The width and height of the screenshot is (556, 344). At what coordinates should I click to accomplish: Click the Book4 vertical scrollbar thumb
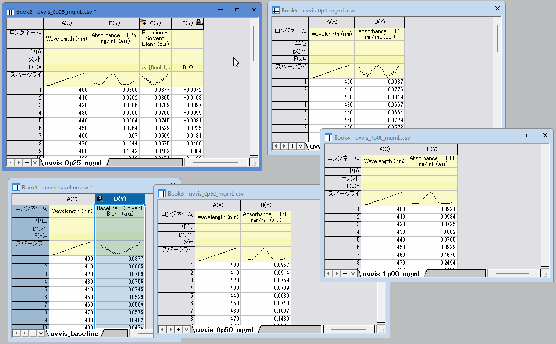[x=545, y=166]
